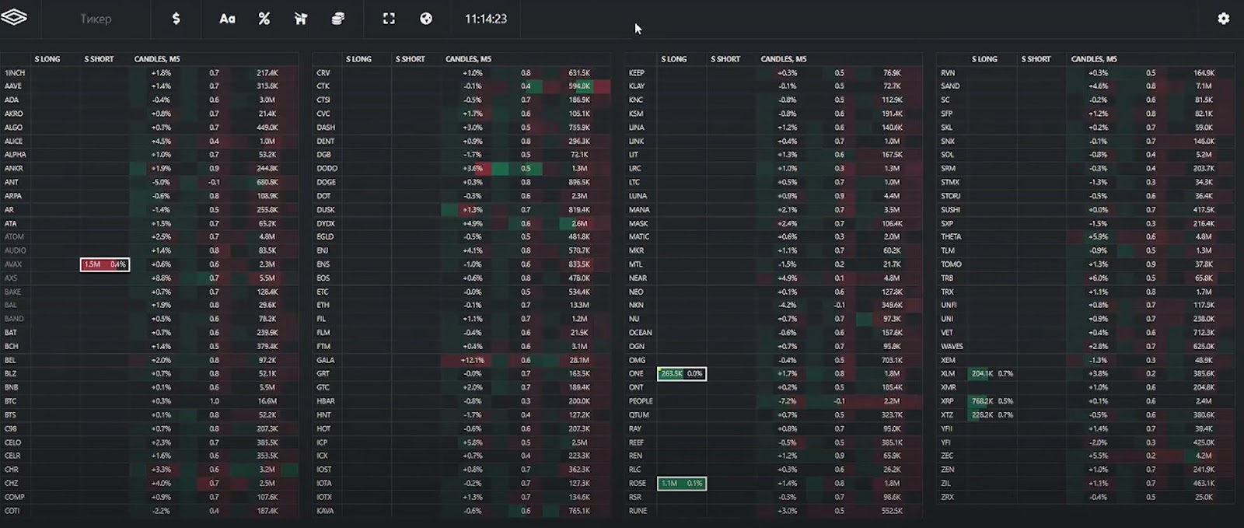This screenshot has height=528, width=1244.
Task: Click the XLM long cell showing 204.1K
Action: click(992, 374)
